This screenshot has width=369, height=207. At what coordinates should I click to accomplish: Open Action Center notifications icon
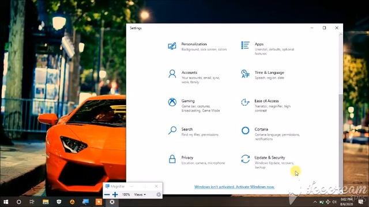point(361,202)
